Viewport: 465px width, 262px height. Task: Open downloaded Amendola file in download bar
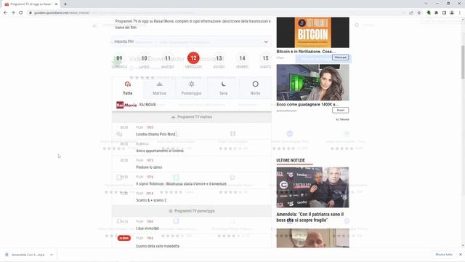coord(25,255)
